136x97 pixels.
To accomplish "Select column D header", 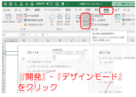I will [x=48, y=40].
